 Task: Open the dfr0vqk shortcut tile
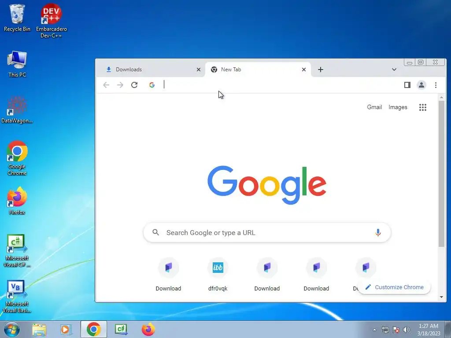(x=218, y=274)
